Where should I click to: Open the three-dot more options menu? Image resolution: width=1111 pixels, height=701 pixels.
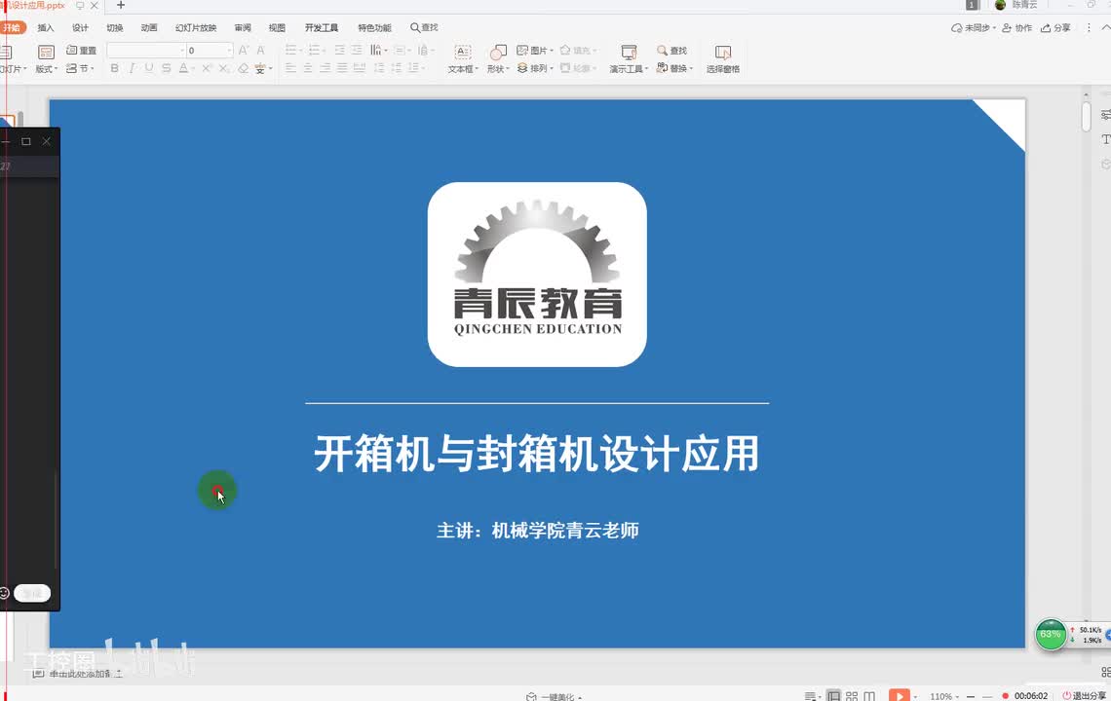(1089, 27)
